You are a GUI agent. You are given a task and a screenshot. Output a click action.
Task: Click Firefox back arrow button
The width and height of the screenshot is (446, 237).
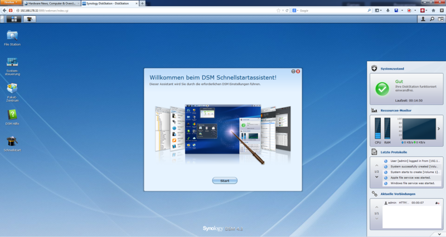pos(4,11)
